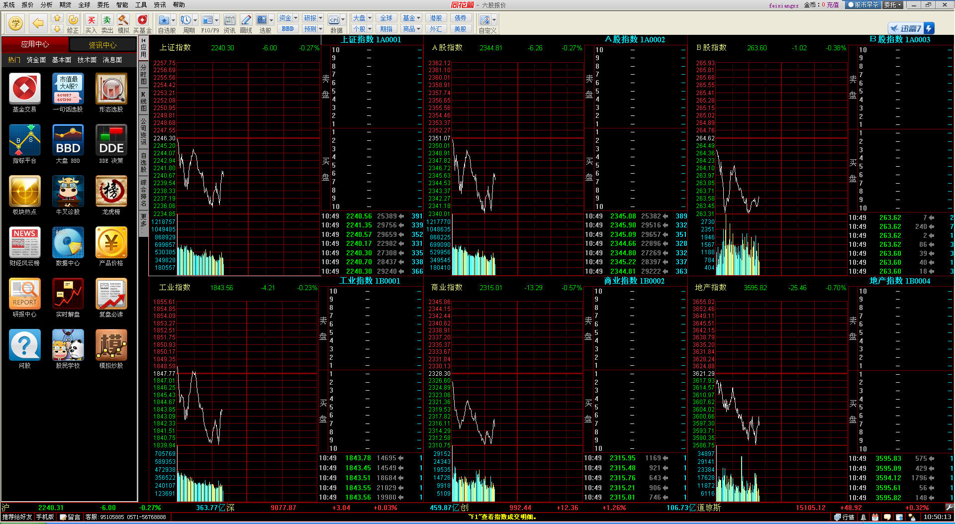Expand the 个股 dropdown arrow
This screenshot has width=955, height=524.
point(370,29)
